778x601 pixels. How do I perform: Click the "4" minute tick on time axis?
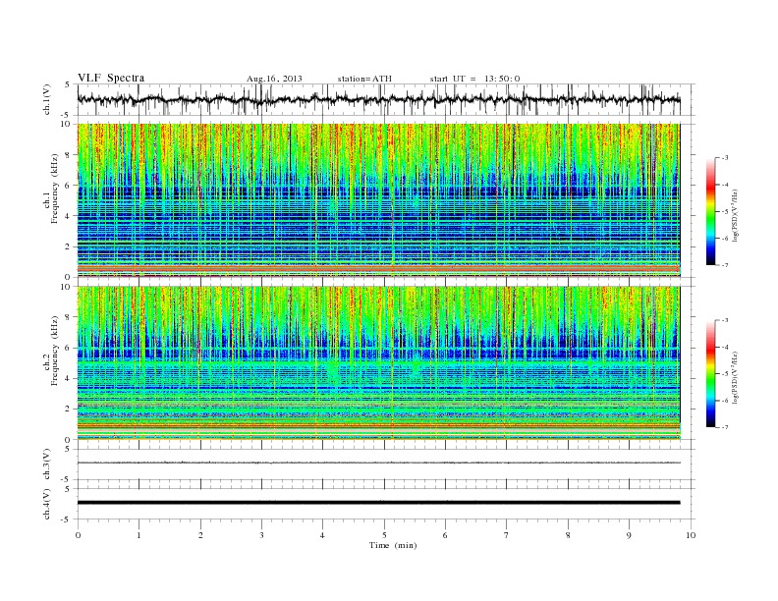(x=322, y=535)
